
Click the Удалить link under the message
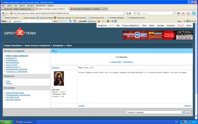pos(81,106)
